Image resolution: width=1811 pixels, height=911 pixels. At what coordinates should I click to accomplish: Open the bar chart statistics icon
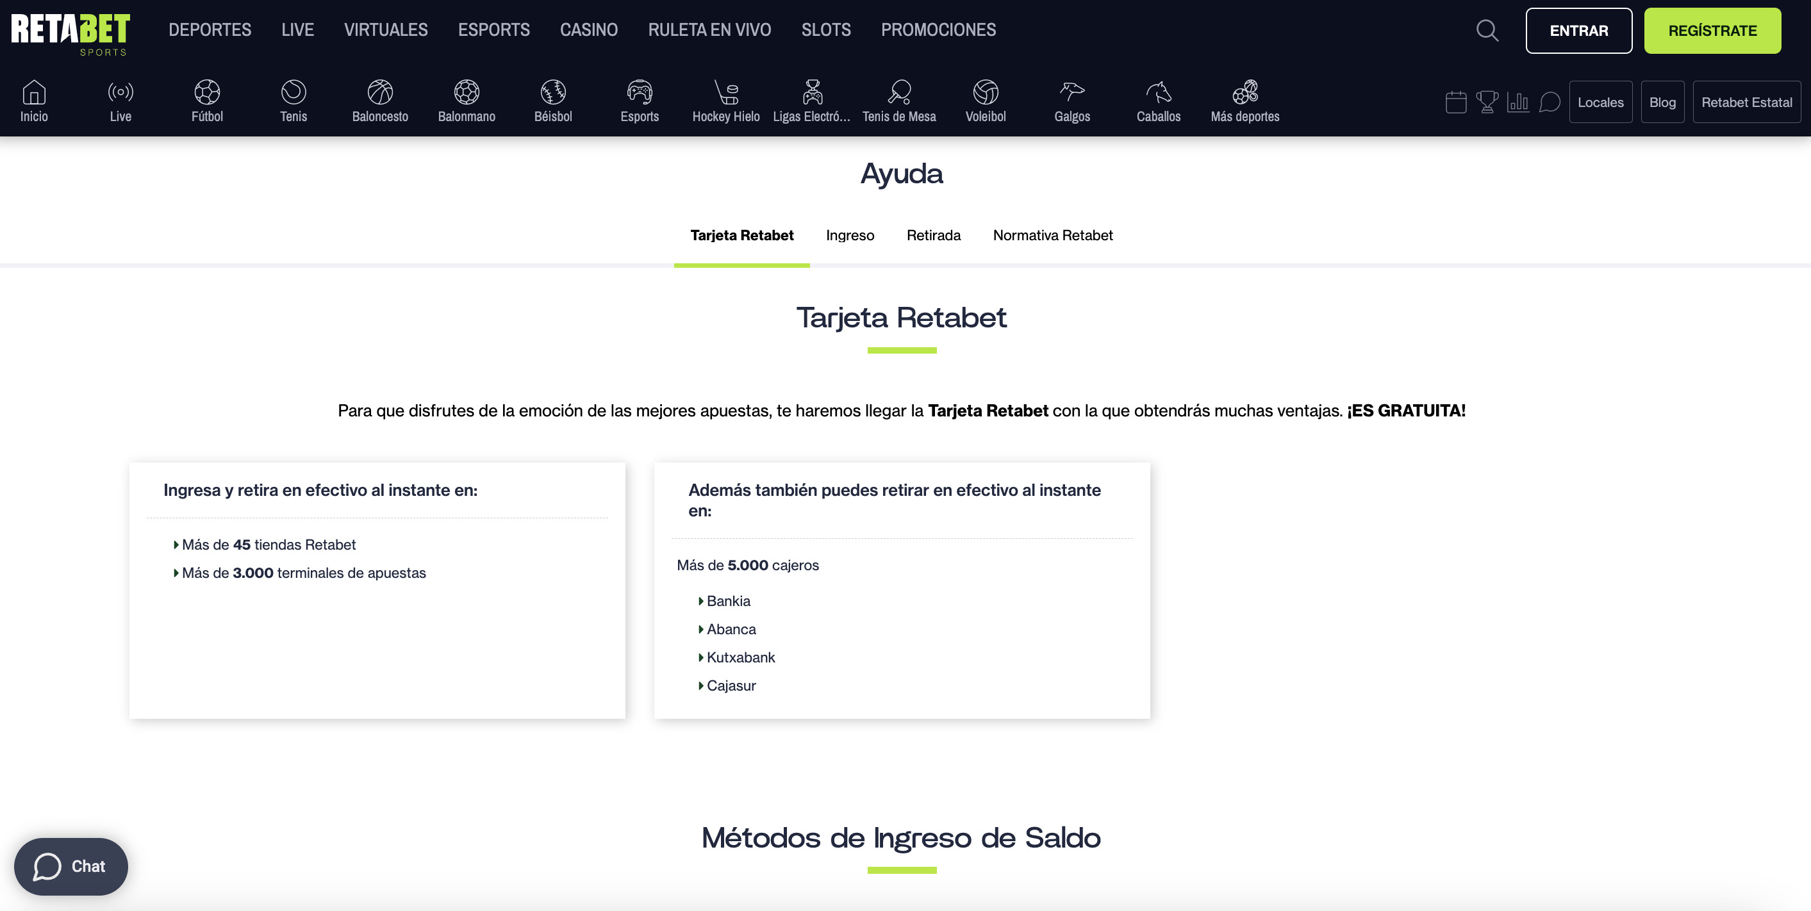coord(1518,102)
